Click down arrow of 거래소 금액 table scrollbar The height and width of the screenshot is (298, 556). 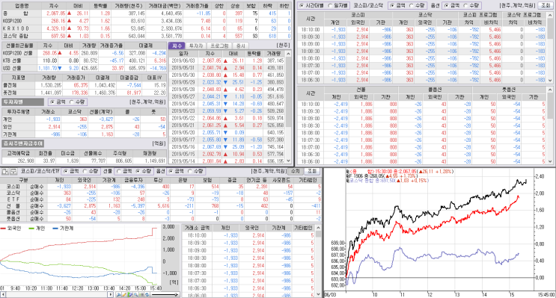point(318,294)
